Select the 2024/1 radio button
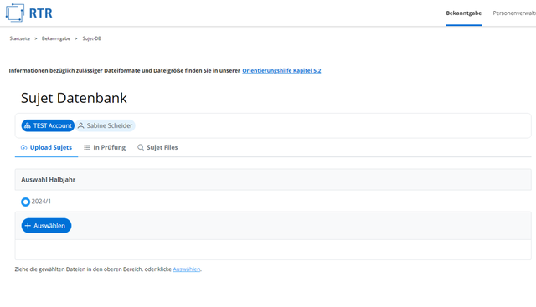The image size is (536, 307). point(25,202)
